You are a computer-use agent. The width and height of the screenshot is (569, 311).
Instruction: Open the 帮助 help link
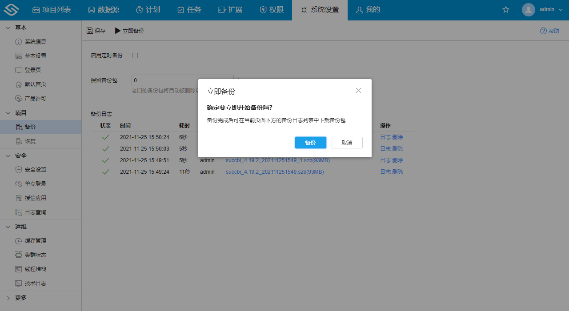click(550, 31)
